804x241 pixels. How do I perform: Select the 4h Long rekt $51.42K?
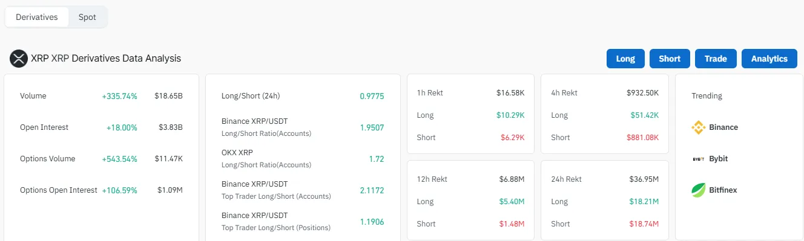tap(645, 115)
